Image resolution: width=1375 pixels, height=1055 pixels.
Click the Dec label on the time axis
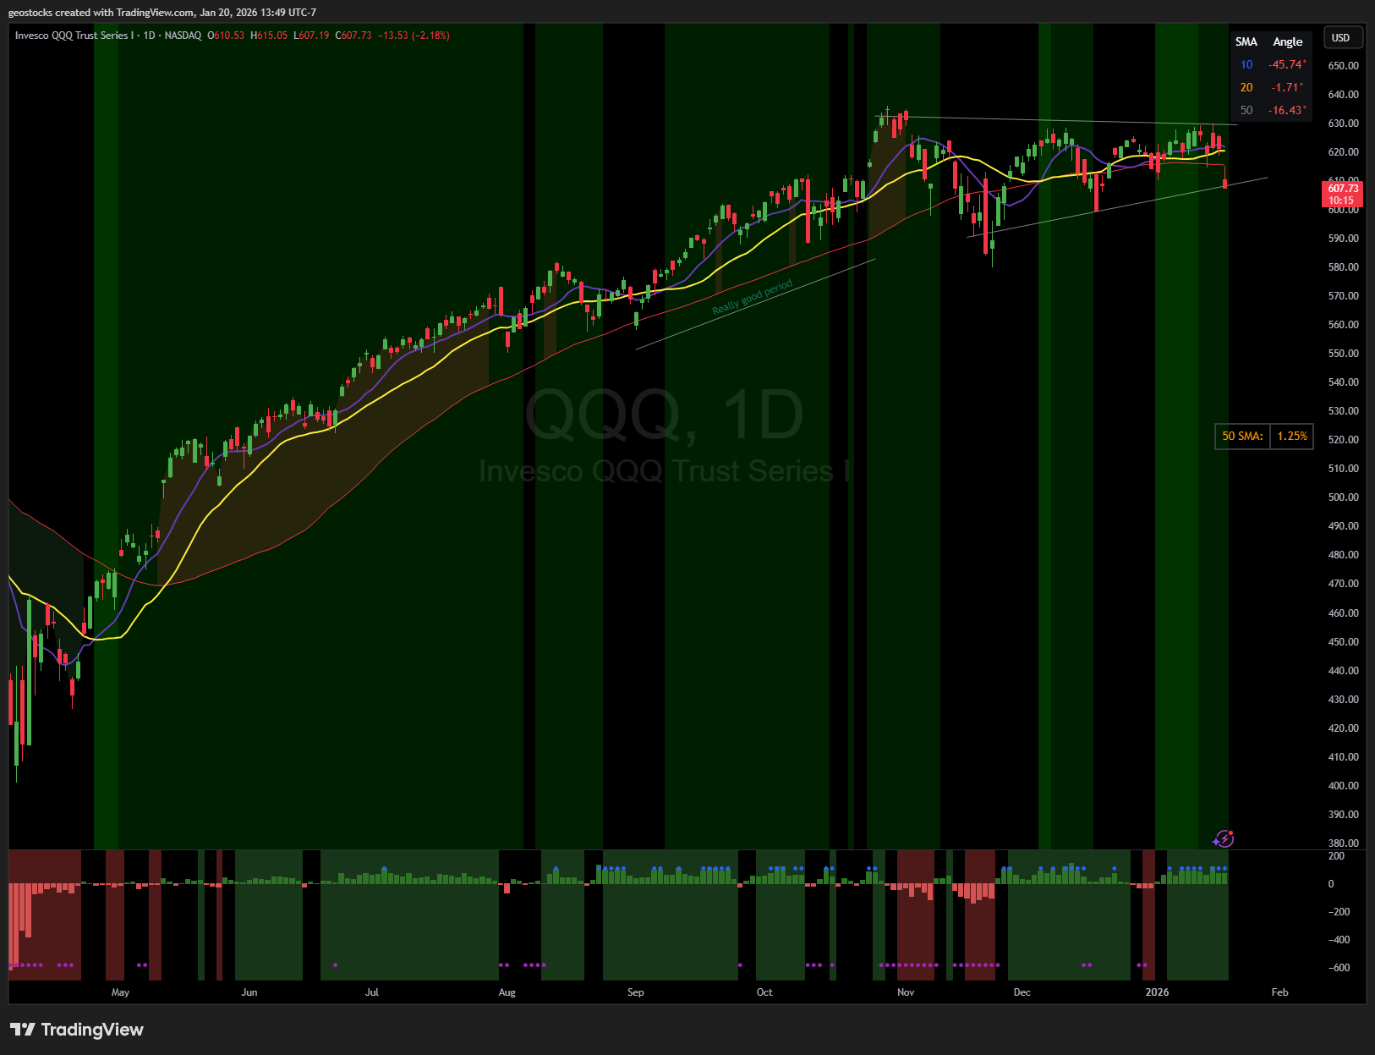coord(1022,992)
